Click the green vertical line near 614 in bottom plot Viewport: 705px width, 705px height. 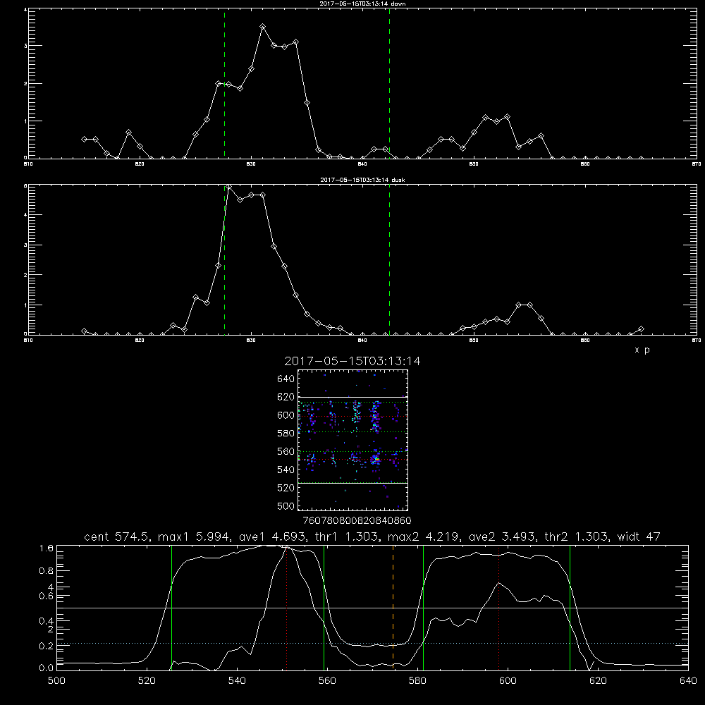click(570, 607)
